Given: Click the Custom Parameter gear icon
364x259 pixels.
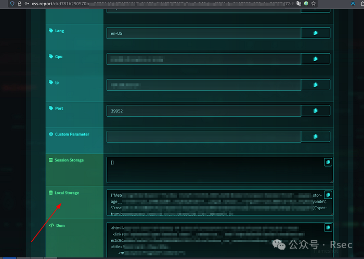Looking at the screenshot, I should 51,134.
